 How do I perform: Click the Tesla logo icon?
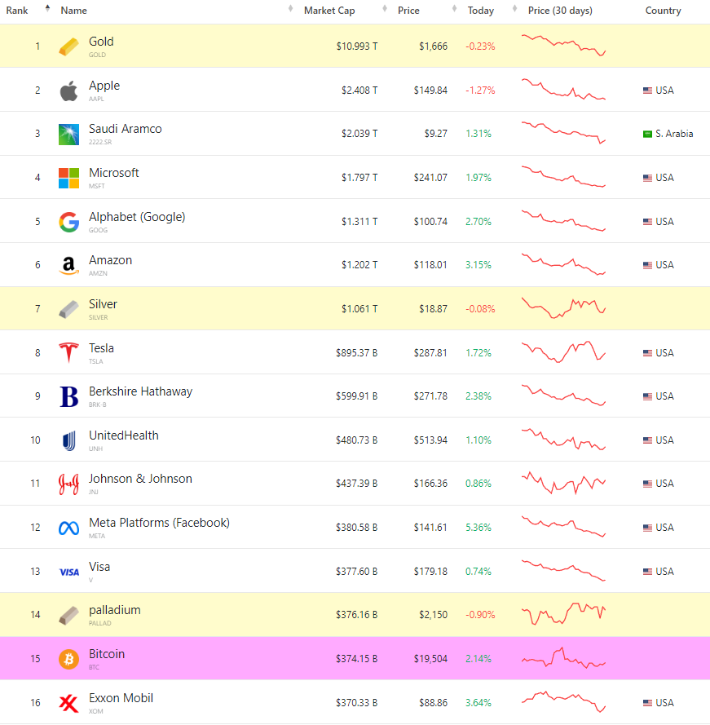68,353
